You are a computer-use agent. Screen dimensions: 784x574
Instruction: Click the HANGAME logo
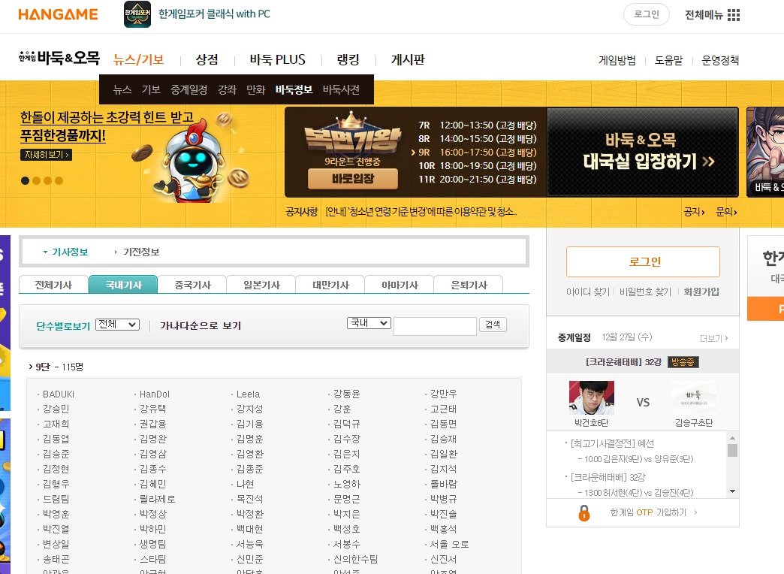point(58,14)
